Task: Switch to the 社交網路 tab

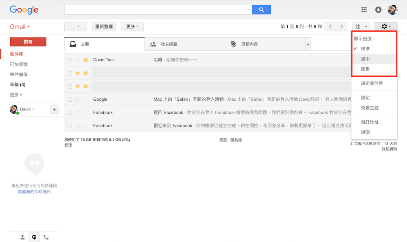Action: click(184, 44)
